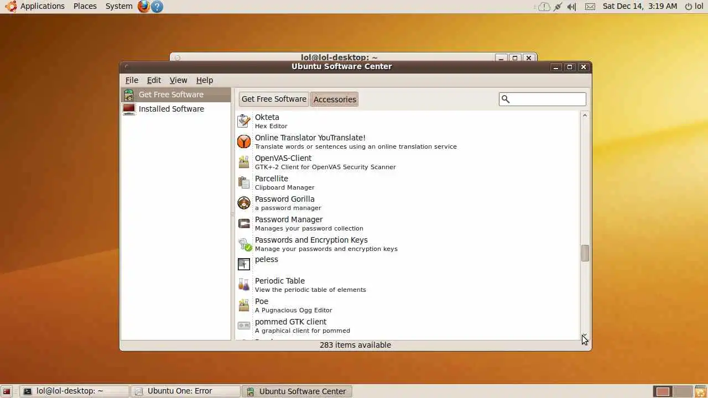
Task: Click the Accessories breadcrumb button
Action: [335, 99]
